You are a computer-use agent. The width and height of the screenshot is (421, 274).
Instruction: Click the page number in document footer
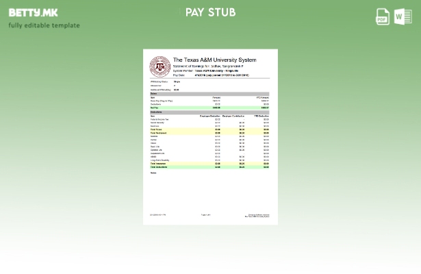pos(205,215)
